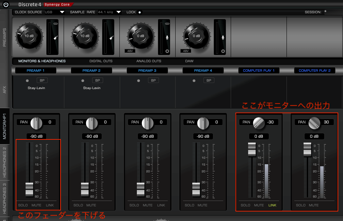The width and height of the screenshot is (343, 221).
Task: Click the PAN knob on Computer Play 1
Action: [259, 123]
